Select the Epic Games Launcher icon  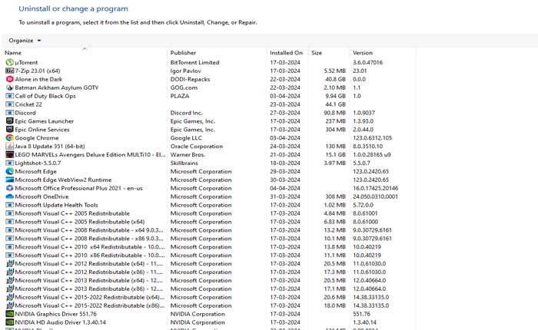click(9, 121)
